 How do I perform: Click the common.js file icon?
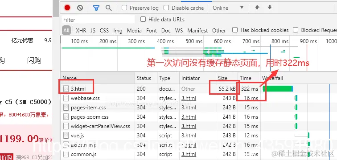pyautogui.click(x=66, y=154)
